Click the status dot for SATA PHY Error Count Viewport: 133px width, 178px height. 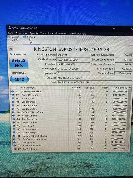(x=13, y=112)
